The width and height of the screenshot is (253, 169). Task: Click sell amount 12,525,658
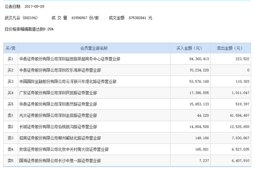click(x=240, y=127)
